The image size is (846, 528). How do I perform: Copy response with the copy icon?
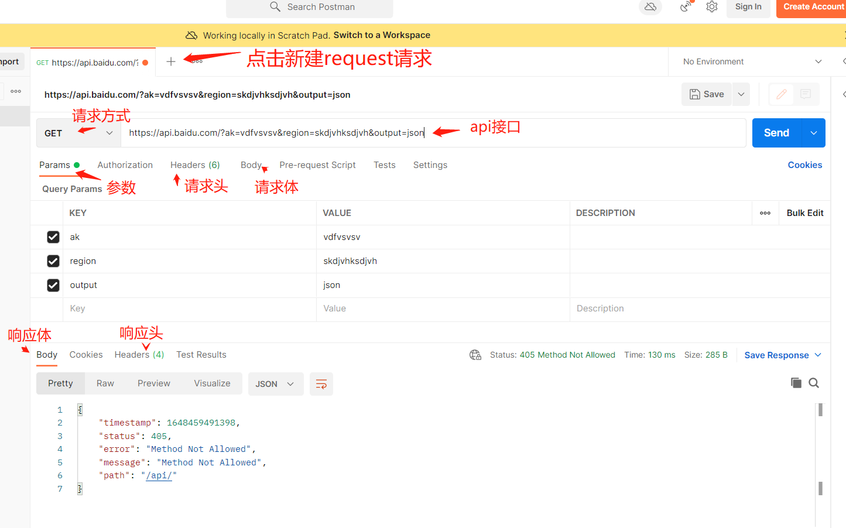point(796,383)
